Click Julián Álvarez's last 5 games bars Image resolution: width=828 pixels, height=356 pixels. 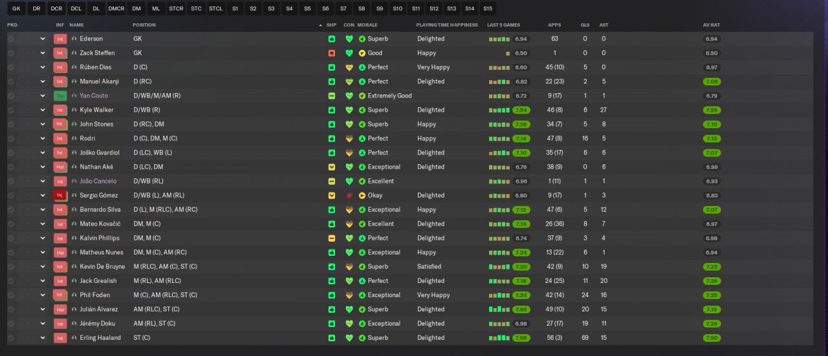[x=499, y=309]
